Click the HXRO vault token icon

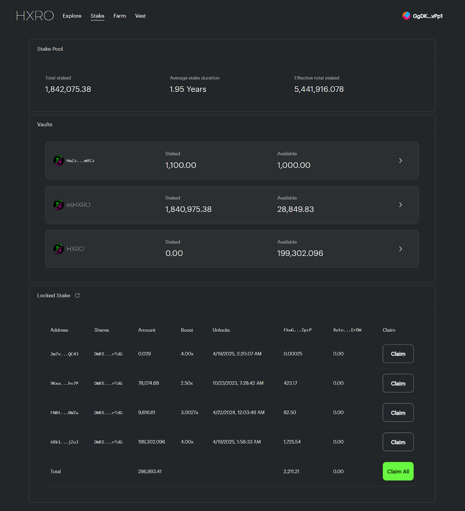59,249
